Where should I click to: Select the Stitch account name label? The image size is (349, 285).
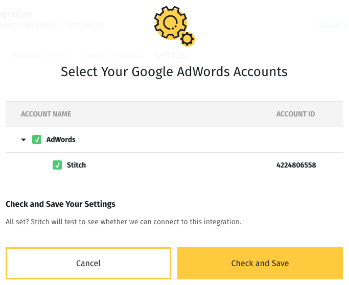point(76,165)
